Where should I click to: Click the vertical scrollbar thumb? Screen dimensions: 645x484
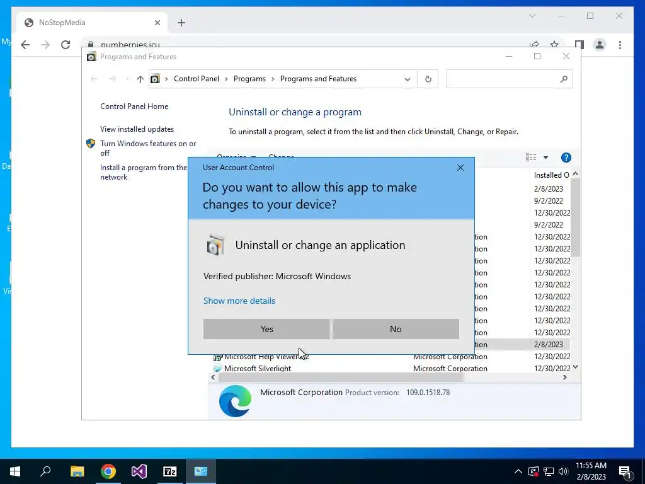pyautogui.click(x=576, y=217)
